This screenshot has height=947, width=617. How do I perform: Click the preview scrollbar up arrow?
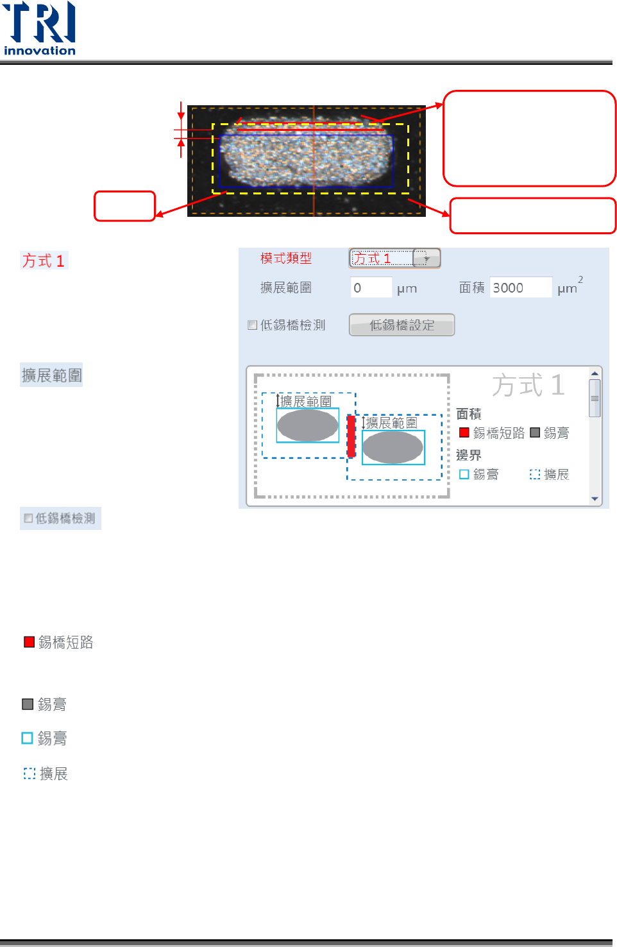(595, 373)
